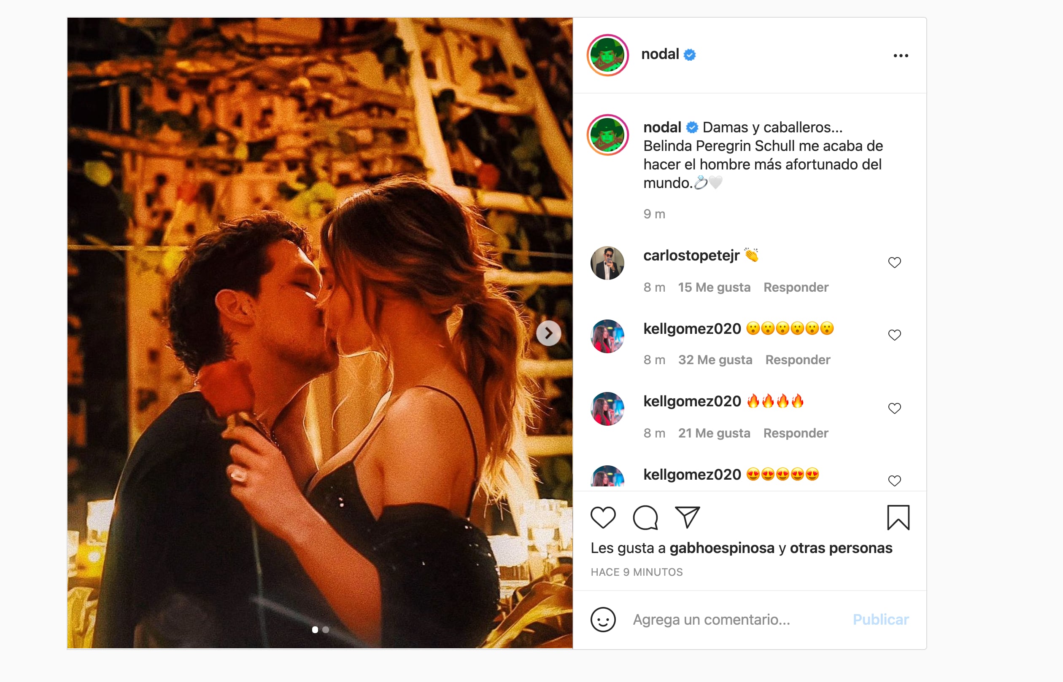View 'otras personas' who liked the post
Image resolution: width=1063 pixels, height=682 pixels.
pyautogui.click(x=841, y=548)
